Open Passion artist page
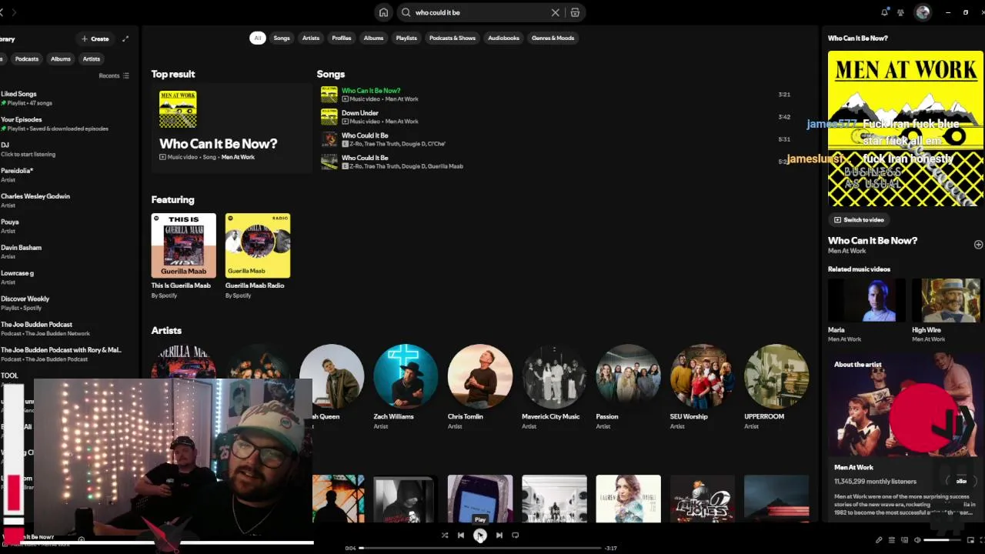The image size is (985, 554). point(628,386)
